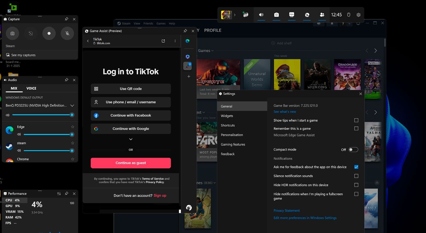Choose Use phone / email / username
The image size is (426, 233).
pos(131,102)
